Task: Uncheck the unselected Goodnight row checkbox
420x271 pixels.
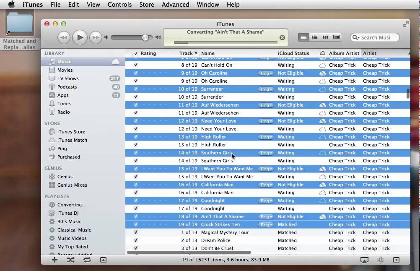Action: (136, 208)
